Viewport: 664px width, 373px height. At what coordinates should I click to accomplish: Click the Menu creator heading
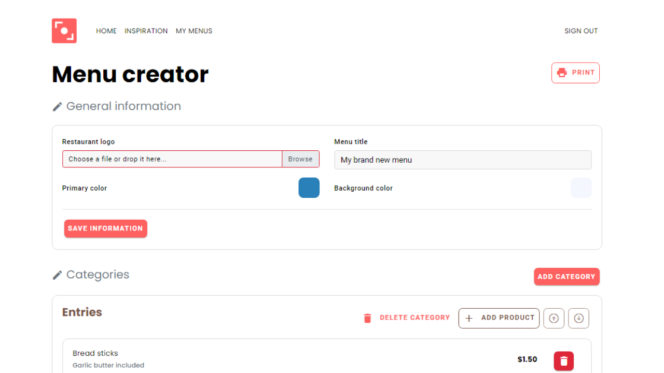[x=130, y=74]
